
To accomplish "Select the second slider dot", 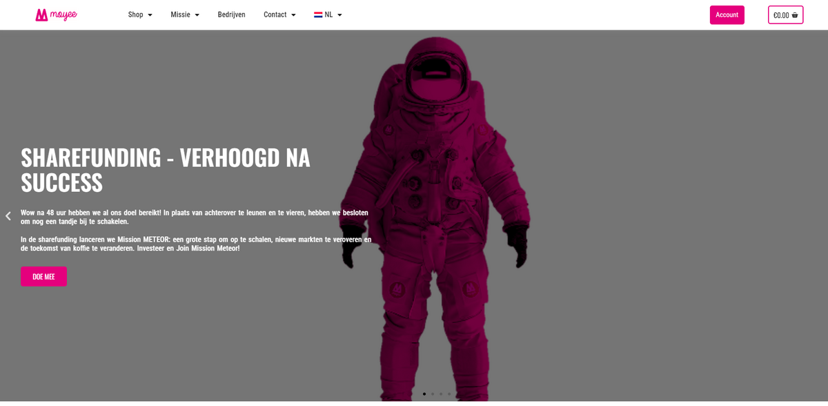I will tap(433, 394).
